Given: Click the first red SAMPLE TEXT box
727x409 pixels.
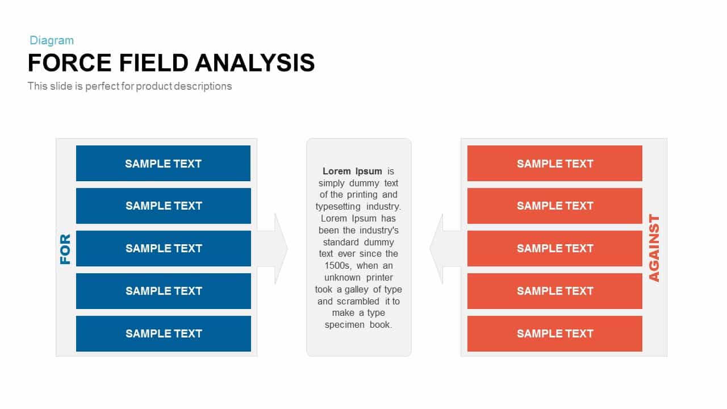Looking at the screenshot, I should 554,163.
